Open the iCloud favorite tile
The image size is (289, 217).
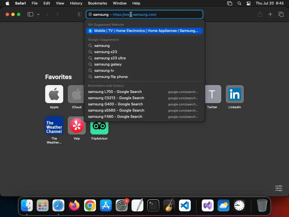[x=76, y=94]
